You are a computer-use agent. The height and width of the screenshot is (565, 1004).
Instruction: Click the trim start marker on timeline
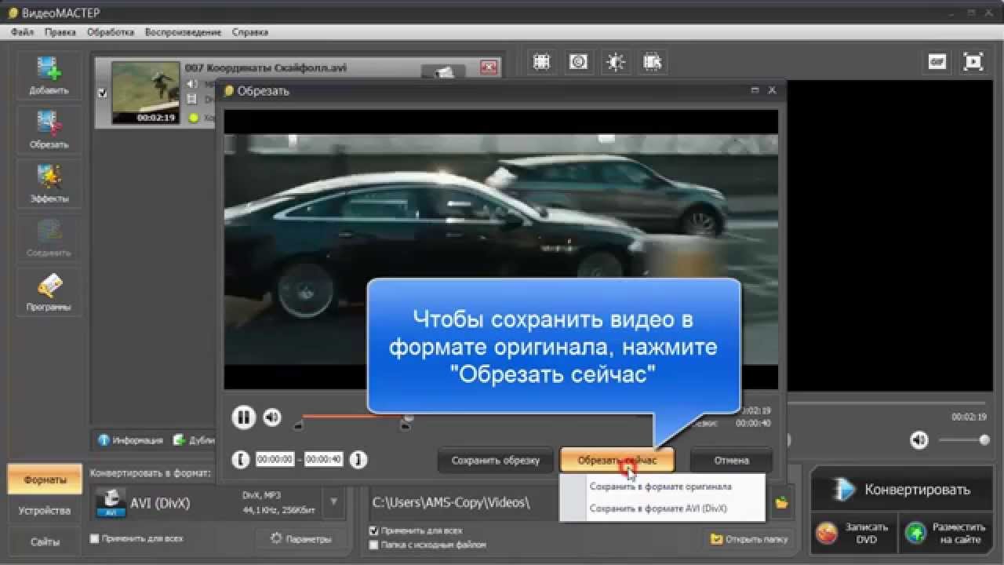pyautogui.click(x=298, y=425)
